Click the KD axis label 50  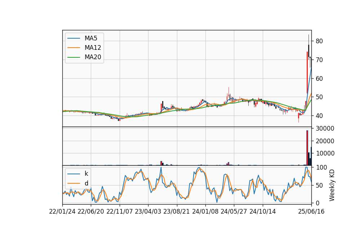[319, 185]
